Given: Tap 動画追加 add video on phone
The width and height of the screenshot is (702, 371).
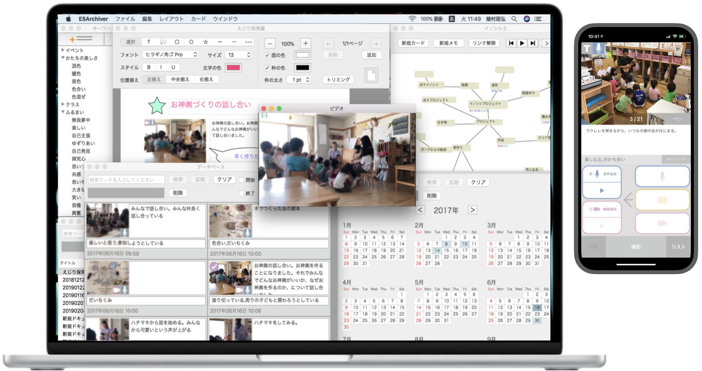Looking at the screenshot, I should (x=602, y=209).
